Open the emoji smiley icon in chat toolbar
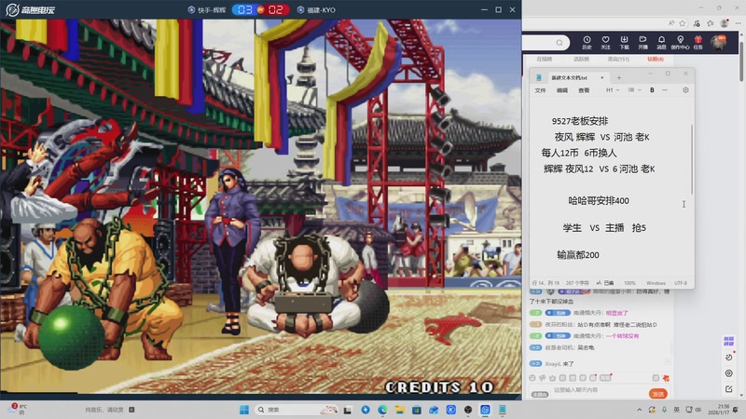Screen dimensions: 746x419 (532, 378)
